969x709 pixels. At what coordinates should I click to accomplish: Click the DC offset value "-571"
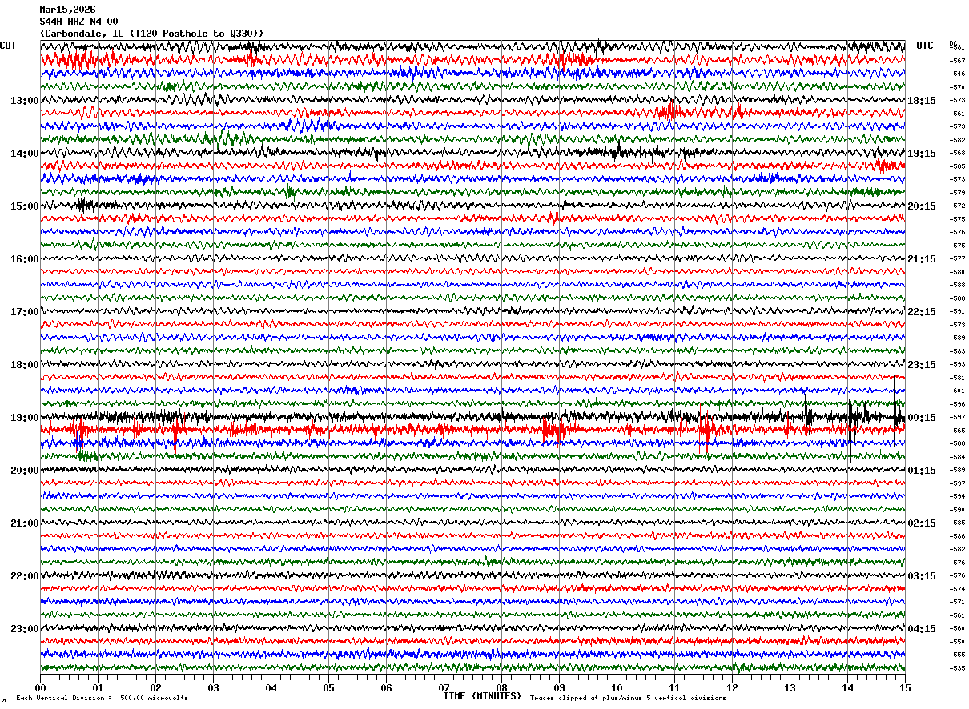[957, 602]
